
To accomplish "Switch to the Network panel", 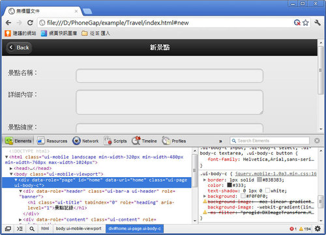I will 85,141.
